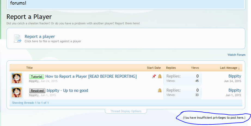Open bippity - Up to no good thread
This screenshot has height=126, width=251.
pos(68,91)
